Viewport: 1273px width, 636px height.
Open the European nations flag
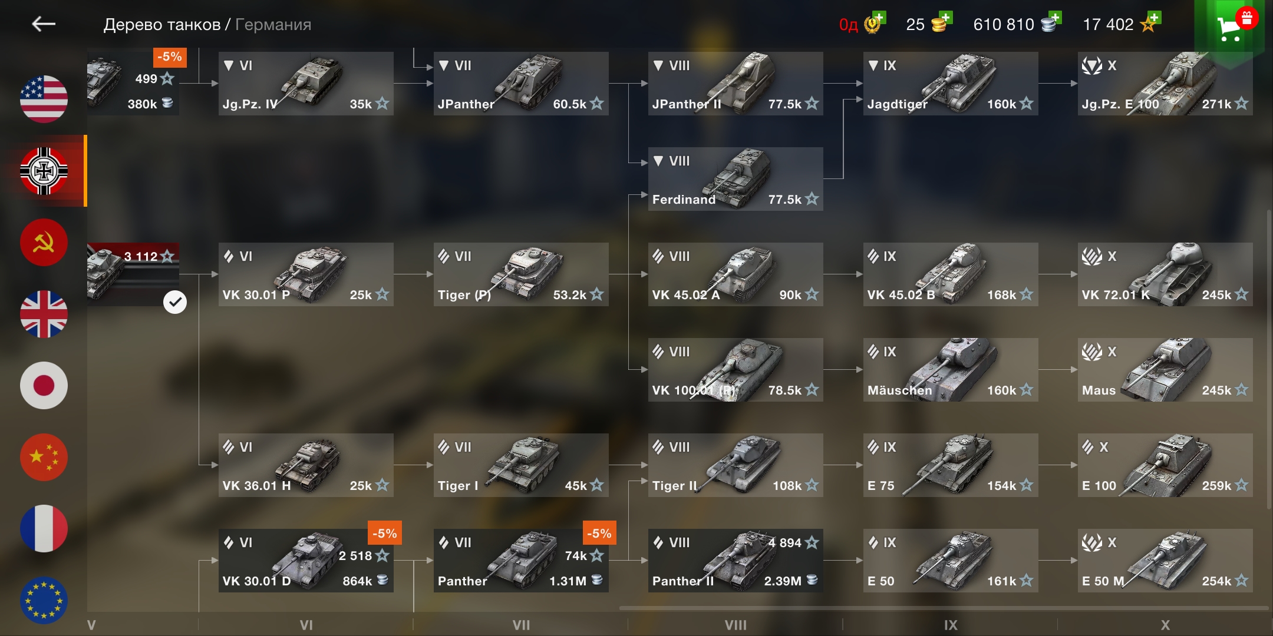click(x=44, y=600)
